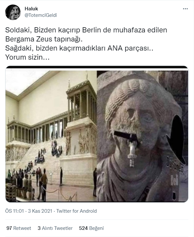Image resolution: width=194 pixels, height=237 pixels.
Task: Click the likes count number 524
Action: tap(83, 228)
